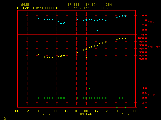This screenshot has width=161, height=120.
Task: Click the lone green humidity point at 4.0
Action: pyautogui.click(x=90, y=88)
